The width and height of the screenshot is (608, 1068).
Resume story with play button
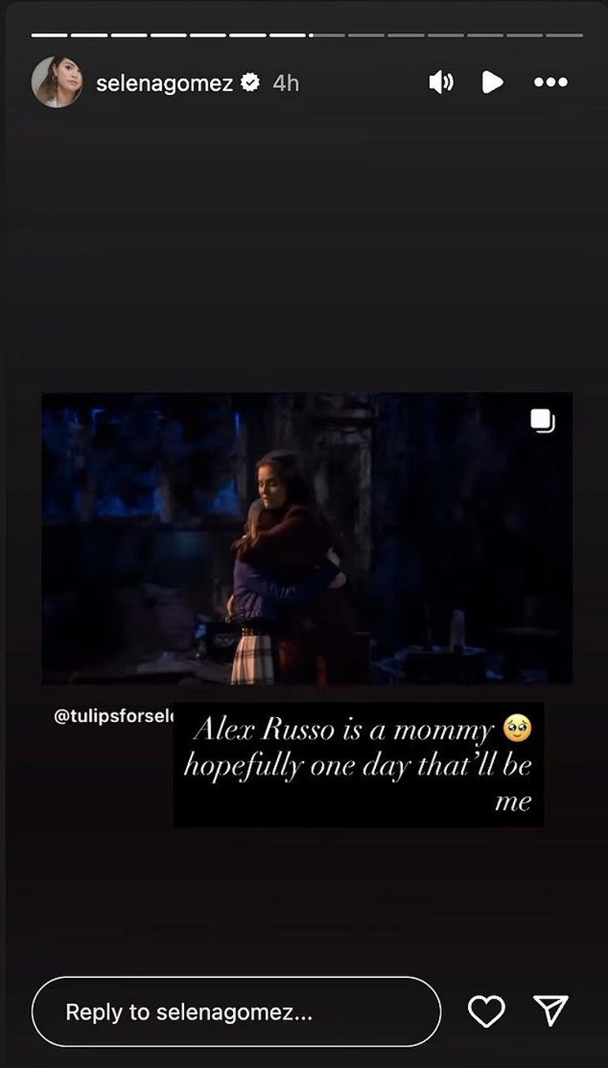click(492, 82)
